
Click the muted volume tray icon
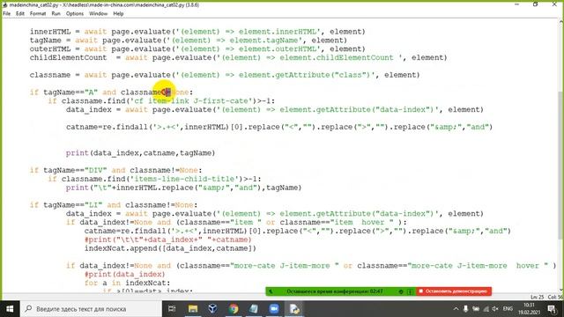[495, 309]
